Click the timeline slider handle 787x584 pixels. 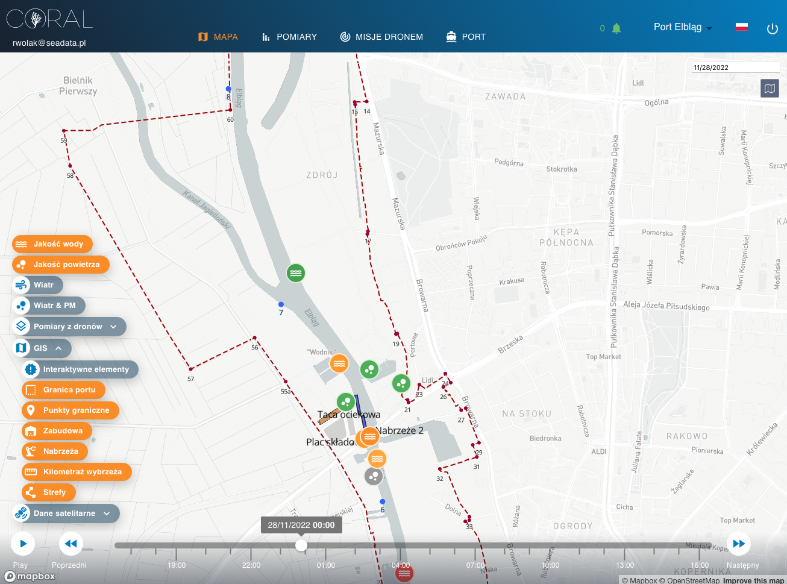(301, 545)
